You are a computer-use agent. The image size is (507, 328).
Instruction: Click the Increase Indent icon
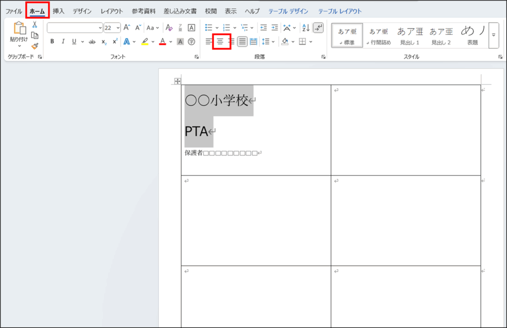click(274, 28)
